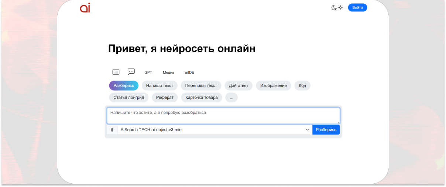Toggle dark and light theme icon
Screen dimensions: 446x187
337,8
